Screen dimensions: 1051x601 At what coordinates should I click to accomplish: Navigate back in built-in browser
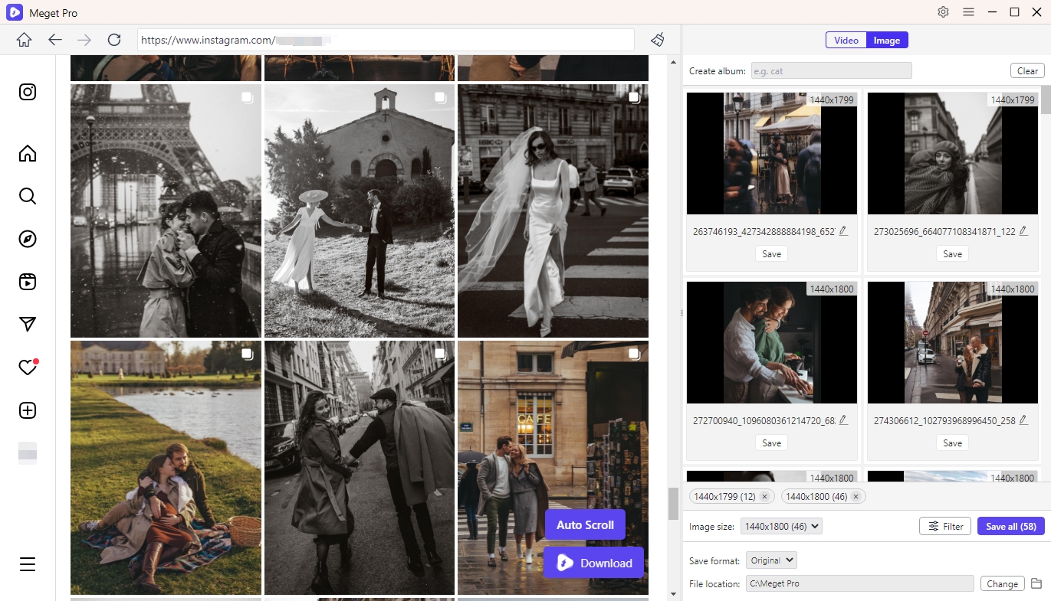tap(54, 40)
